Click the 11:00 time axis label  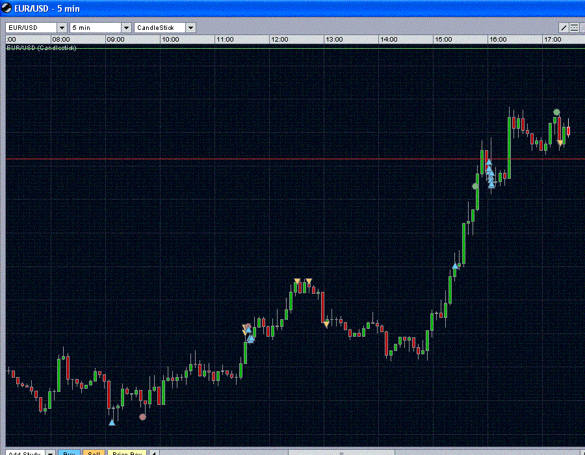225,39
